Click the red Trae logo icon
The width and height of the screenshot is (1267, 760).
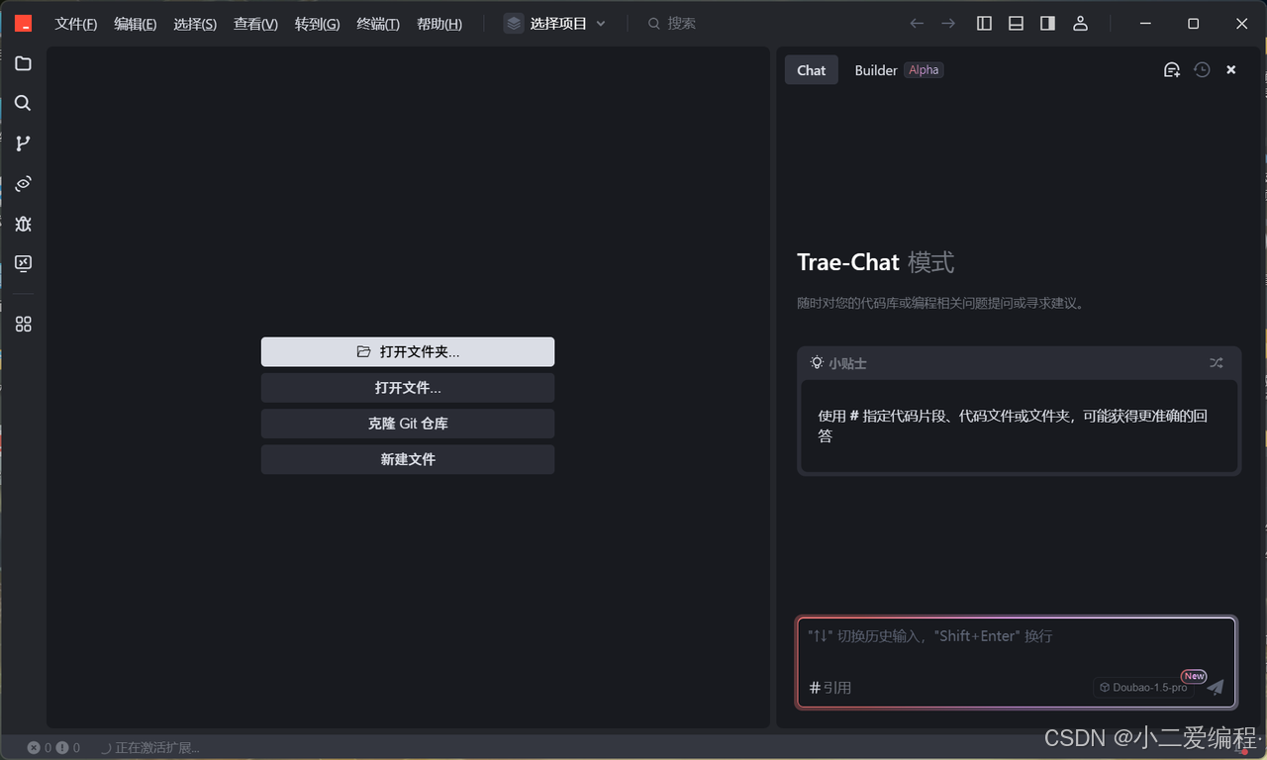(x=23, y=24)
